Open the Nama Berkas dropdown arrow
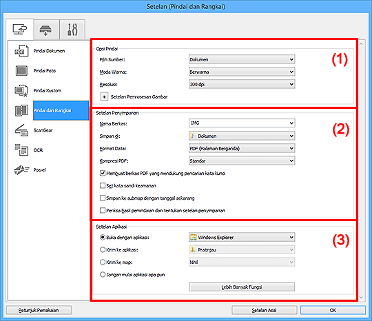 (291, 123)
